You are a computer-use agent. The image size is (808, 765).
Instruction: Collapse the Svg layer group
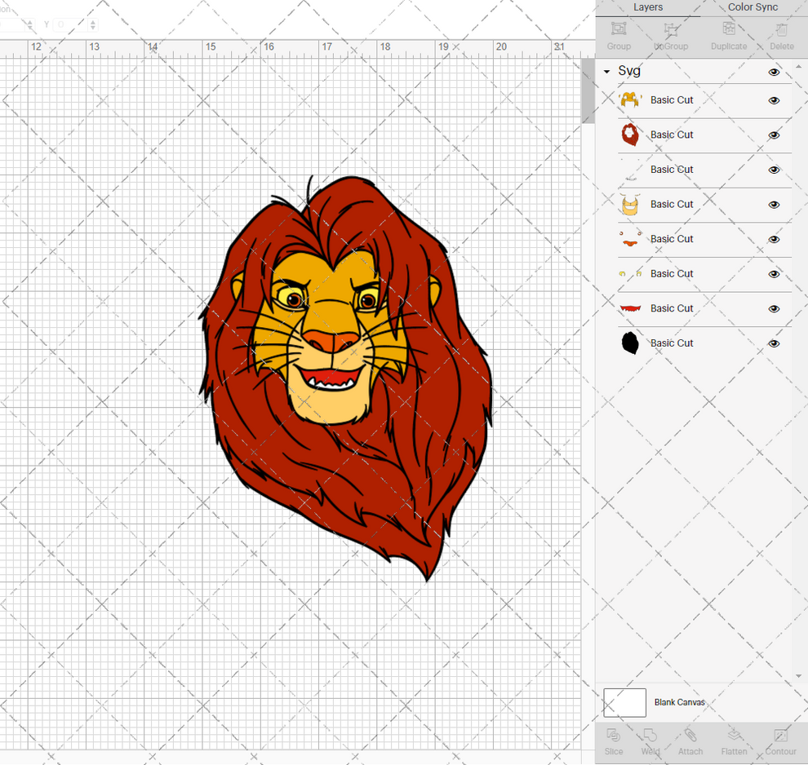[x=607, y=72]
